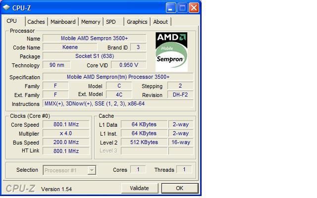Screen dimensions: 317x198
Task: Click the Specification field text
Action: (x=118, y=77)
